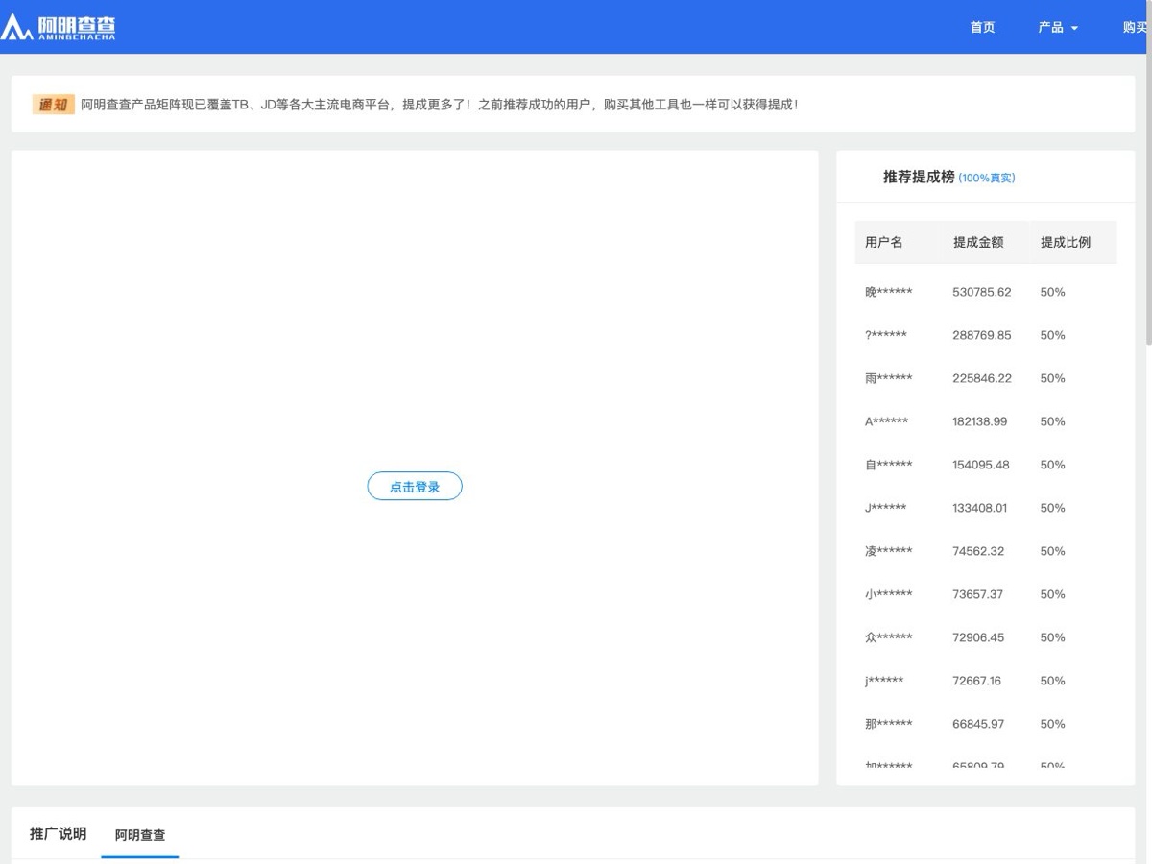Click amount 225846.22
The image size is (1152, 864).
[x=981, y=378]
